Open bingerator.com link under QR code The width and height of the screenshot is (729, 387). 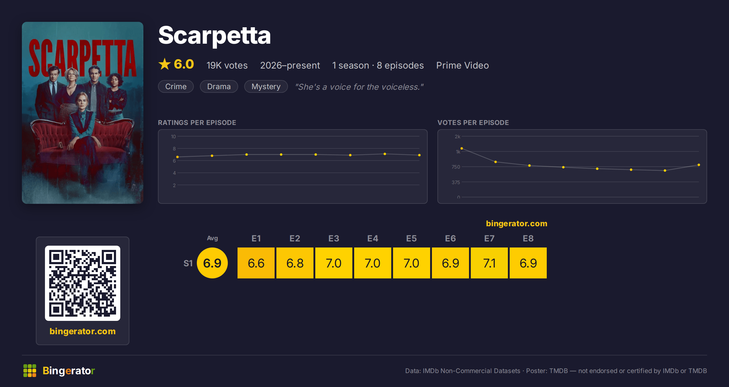[83, 331]
